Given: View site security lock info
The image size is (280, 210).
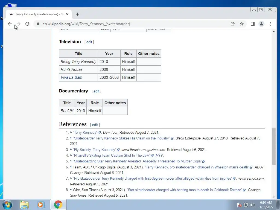Looking at the screenshot, I should pyautogui.click(x=38, y=24).
